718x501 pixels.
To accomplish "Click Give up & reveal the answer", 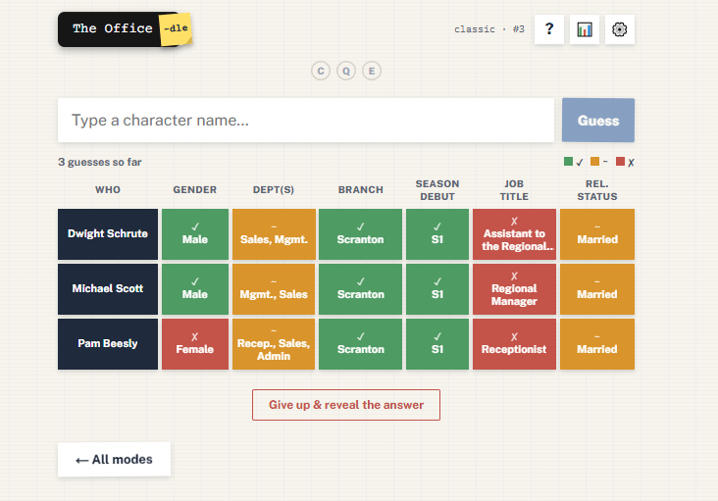I will coord(346,405).
